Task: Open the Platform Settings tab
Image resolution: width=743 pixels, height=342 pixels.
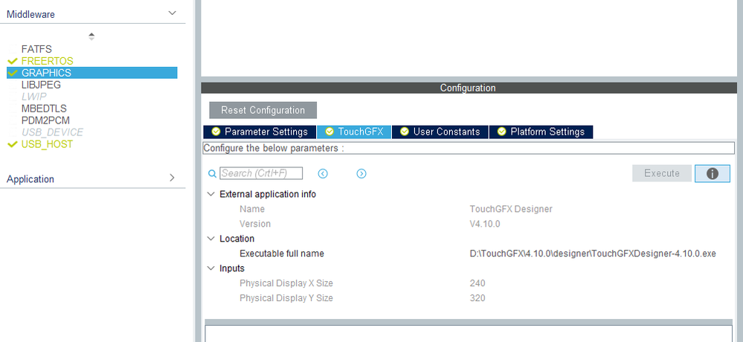Action: (541, 132)
